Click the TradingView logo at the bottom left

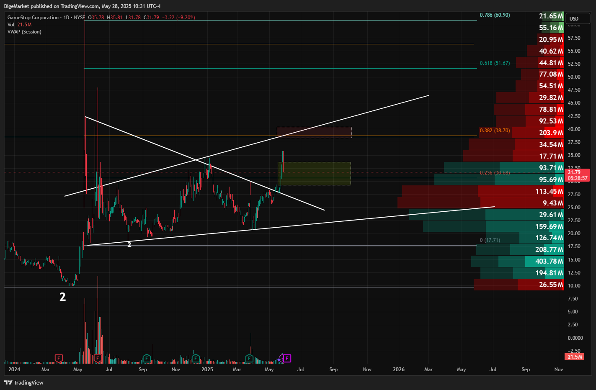pos(24,382)
